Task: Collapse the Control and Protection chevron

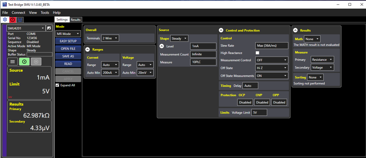Action: 221,30
